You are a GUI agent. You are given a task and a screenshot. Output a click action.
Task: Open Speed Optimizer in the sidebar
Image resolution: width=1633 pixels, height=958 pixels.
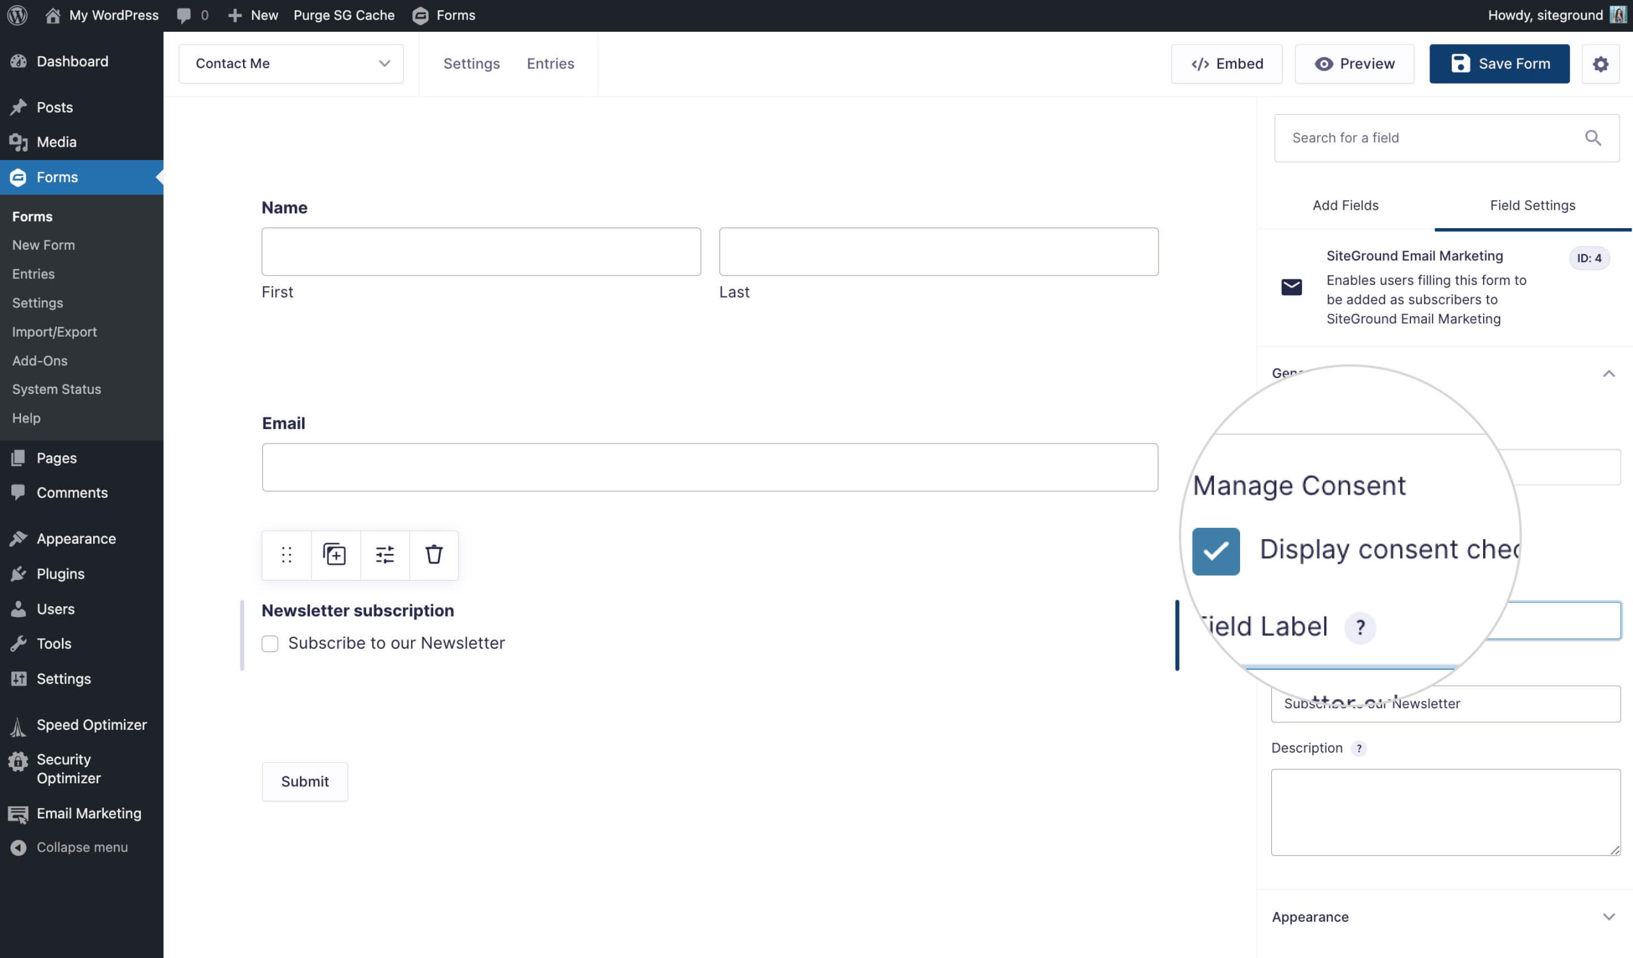pyautogui.click(x=82, y=725)
